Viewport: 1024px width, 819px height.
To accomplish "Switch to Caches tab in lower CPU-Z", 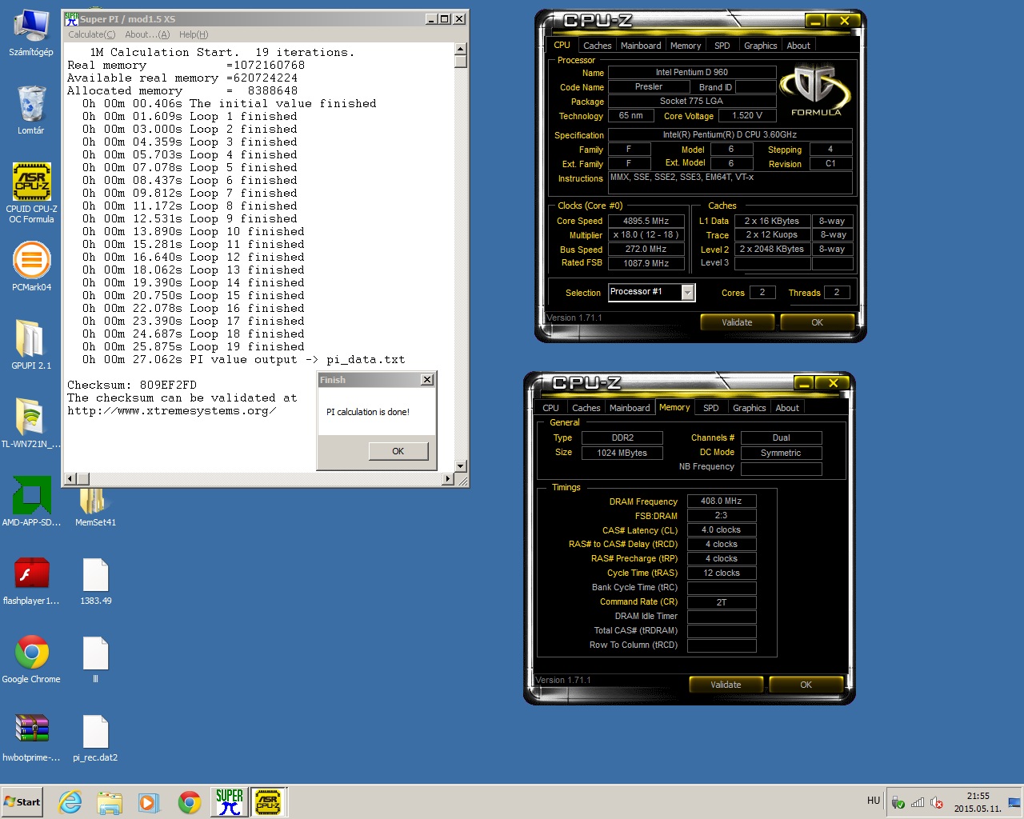I will click(586, 408).
